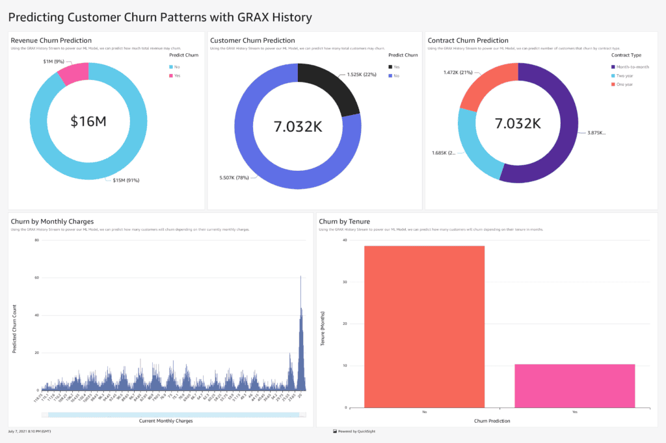
Task: Click the pink 'Yes' legend marker in Revenue Churn
Action: pyautogui.click(x=172, y=76)
